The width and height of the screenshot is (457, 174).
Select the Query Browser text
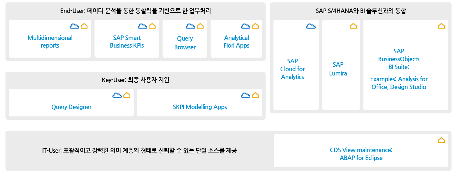tap(185, 43)
